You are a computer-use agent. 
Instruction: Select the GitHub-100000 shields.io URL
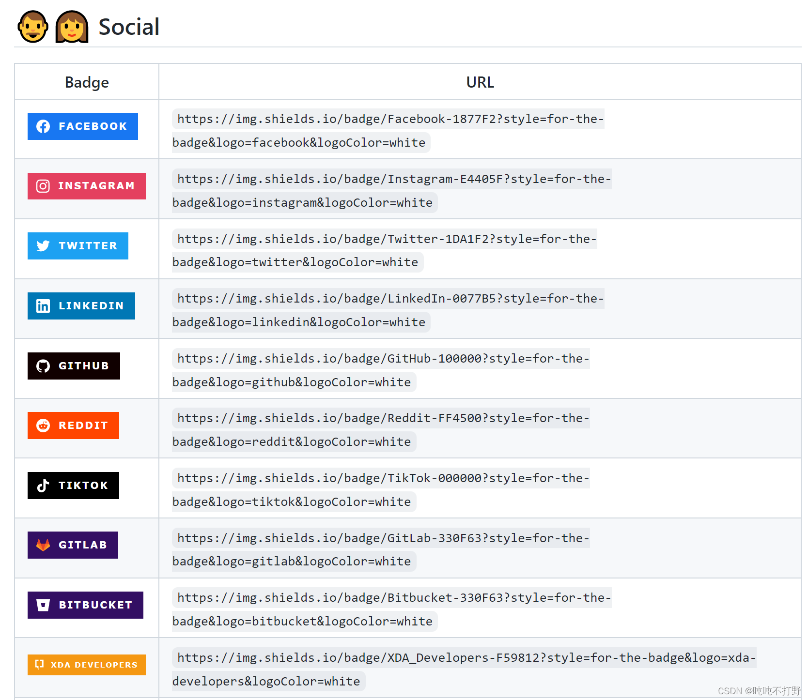click(x=381, y=370)
